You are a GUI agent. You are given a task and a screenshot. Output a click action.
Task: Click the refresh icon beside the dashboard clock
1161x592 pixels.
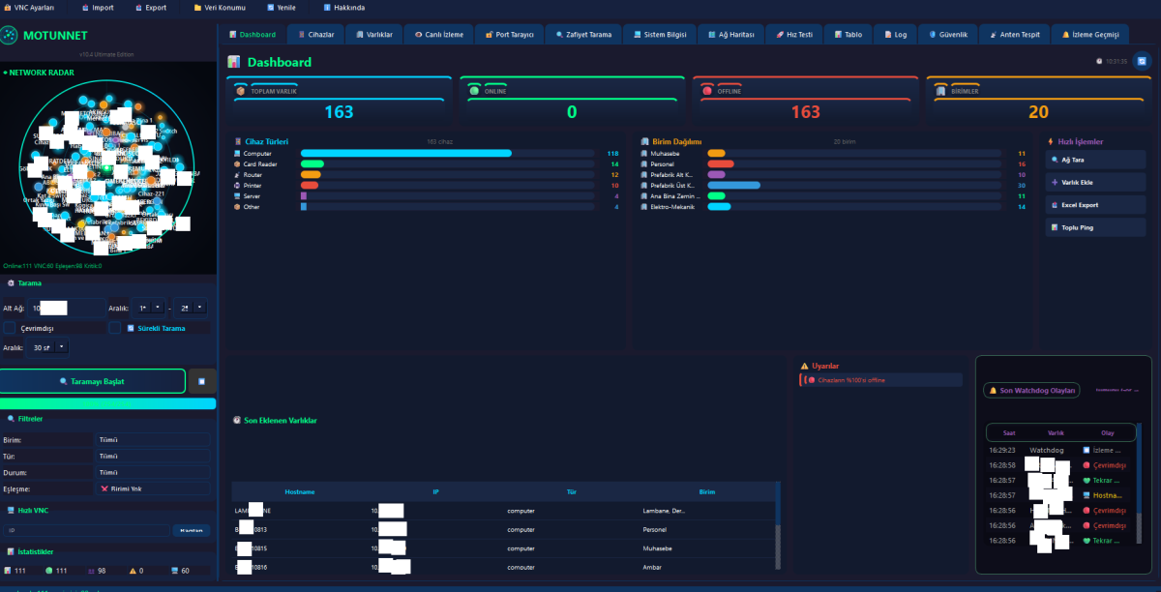tap(1142, 61)
